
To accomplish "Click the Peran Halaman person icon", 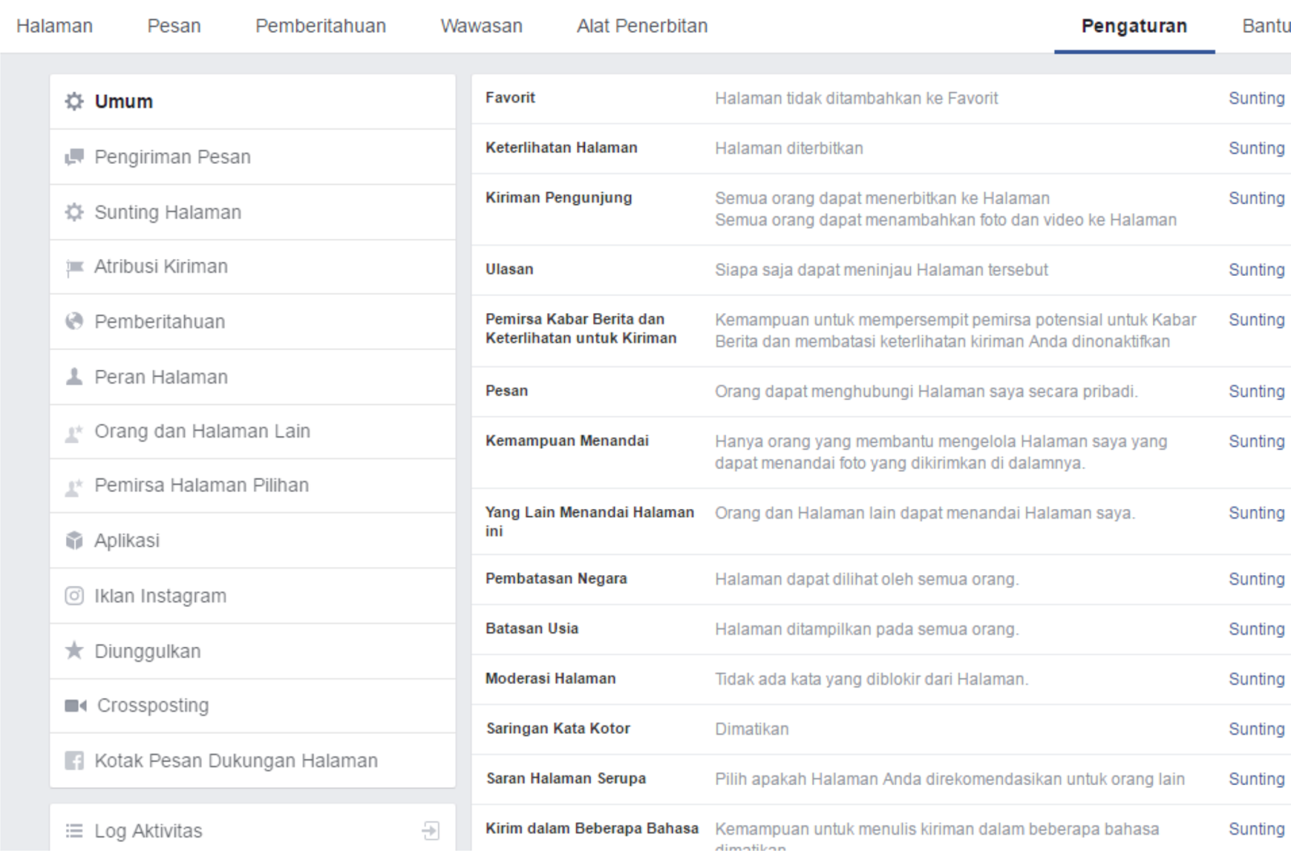I will coord(74,377).
